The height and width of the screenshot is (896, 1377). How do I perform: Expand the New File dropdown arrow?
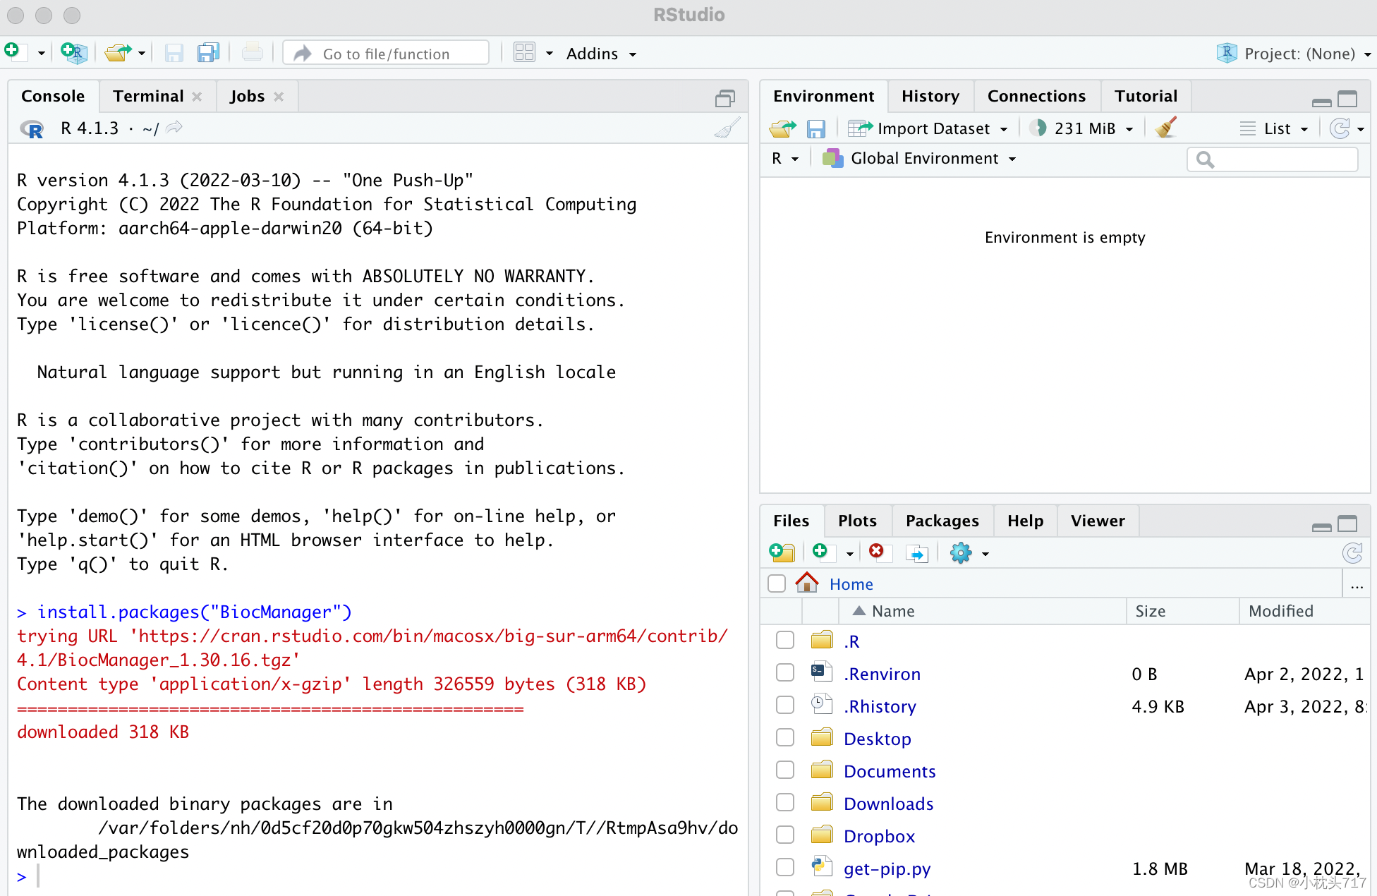coord(41,54)
